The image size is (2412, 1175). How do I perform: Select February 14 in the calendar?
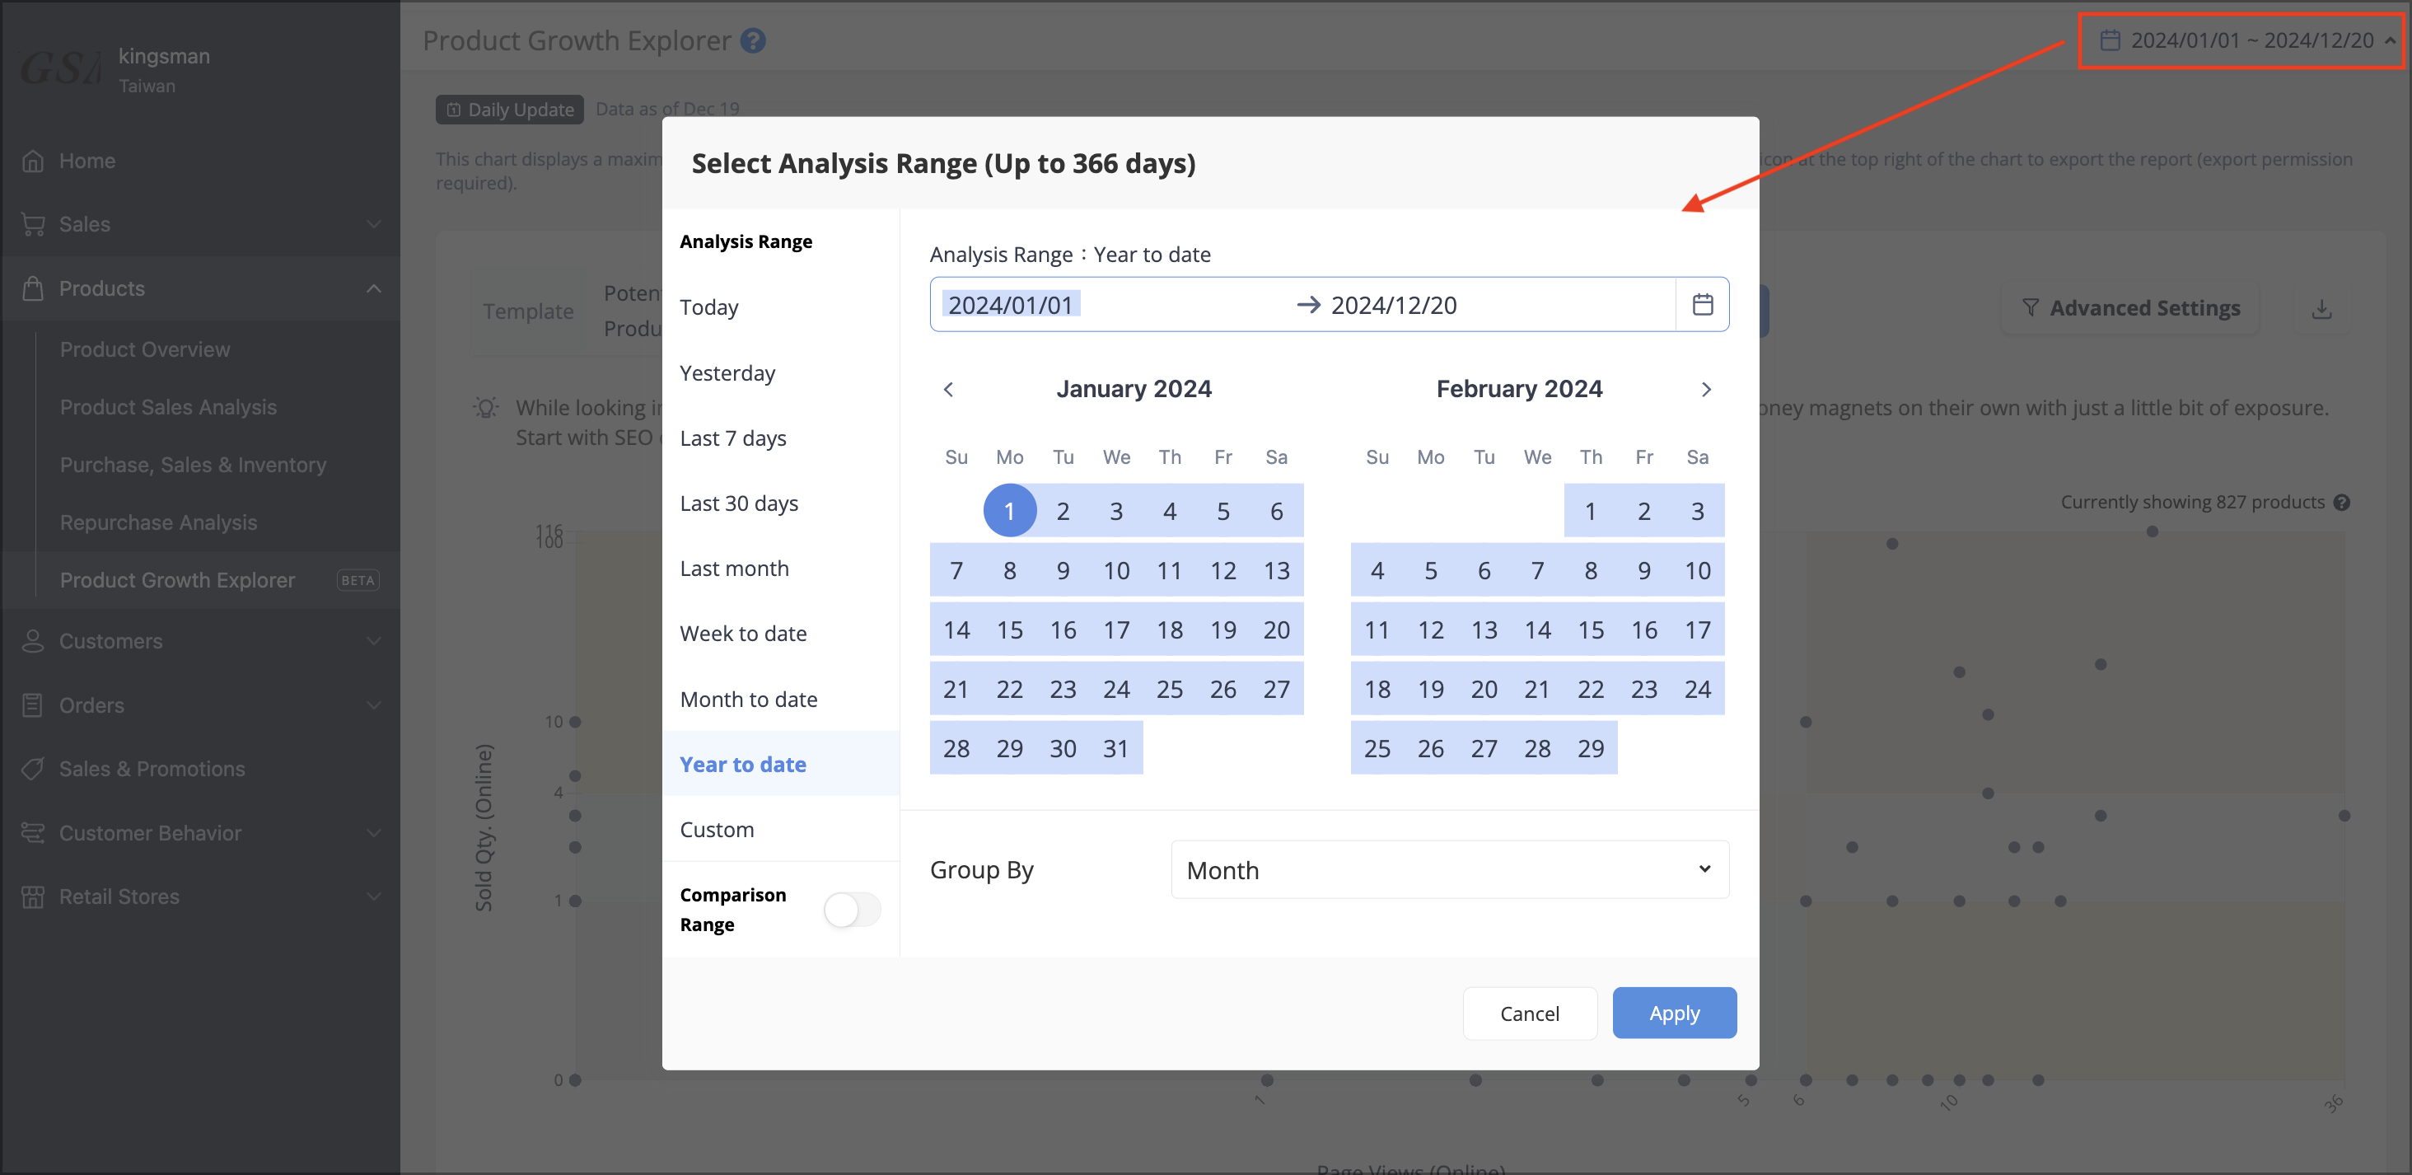coord(1537,630)
